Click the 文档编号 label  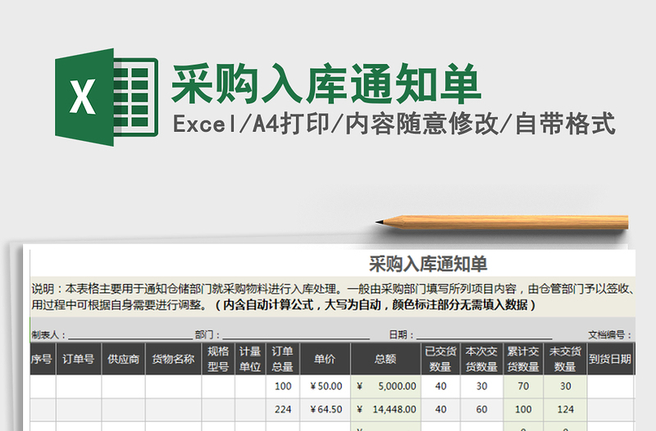[x=609, y=335]
